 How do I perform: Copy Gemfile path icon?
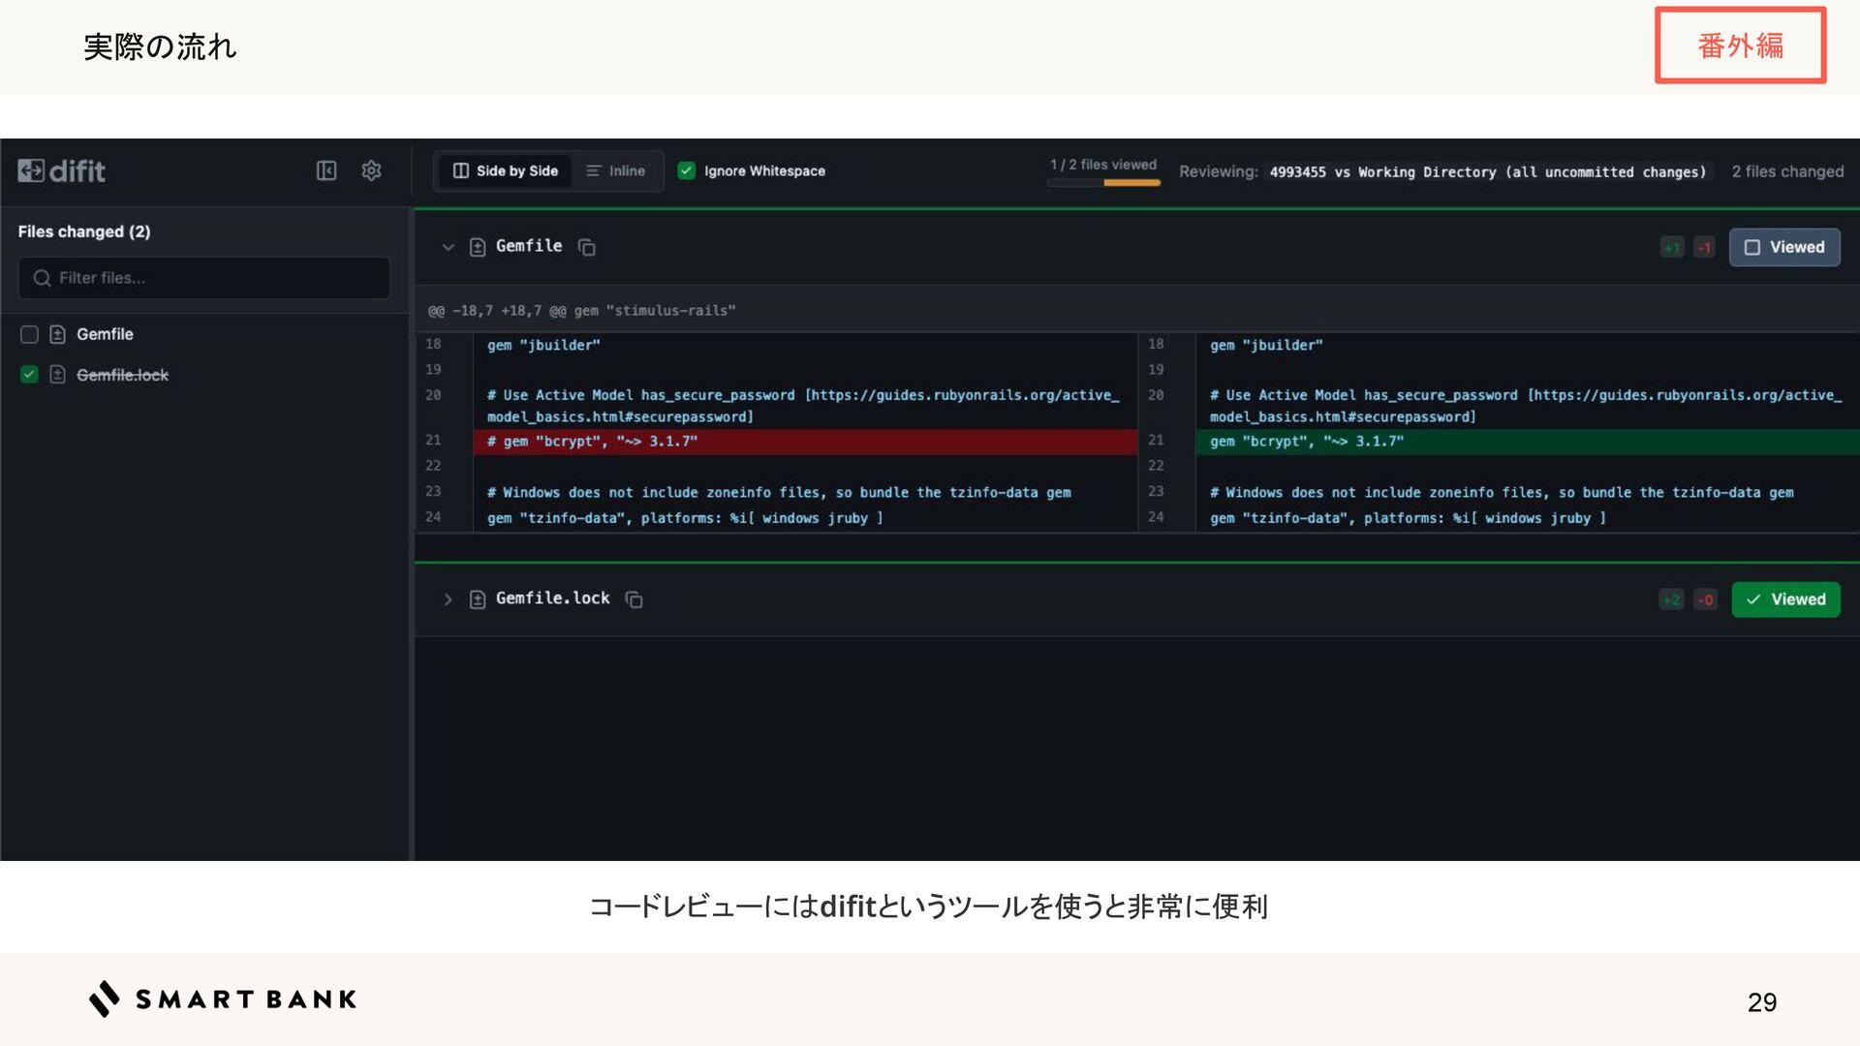586,247
